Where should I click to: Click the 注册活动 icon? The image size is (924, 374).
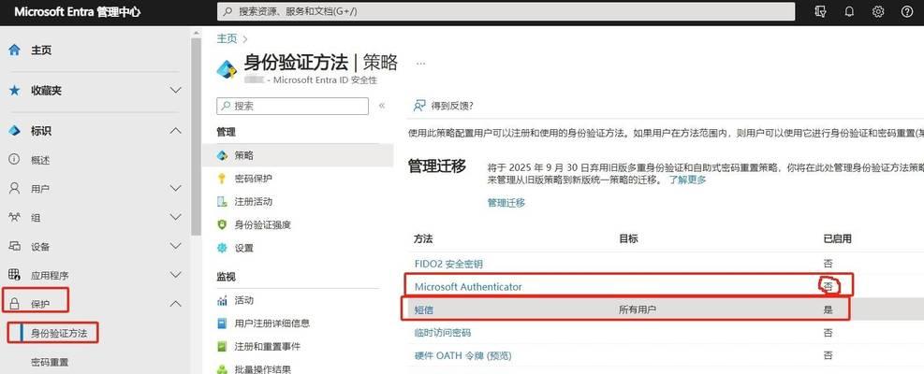(x=222, y=201)
